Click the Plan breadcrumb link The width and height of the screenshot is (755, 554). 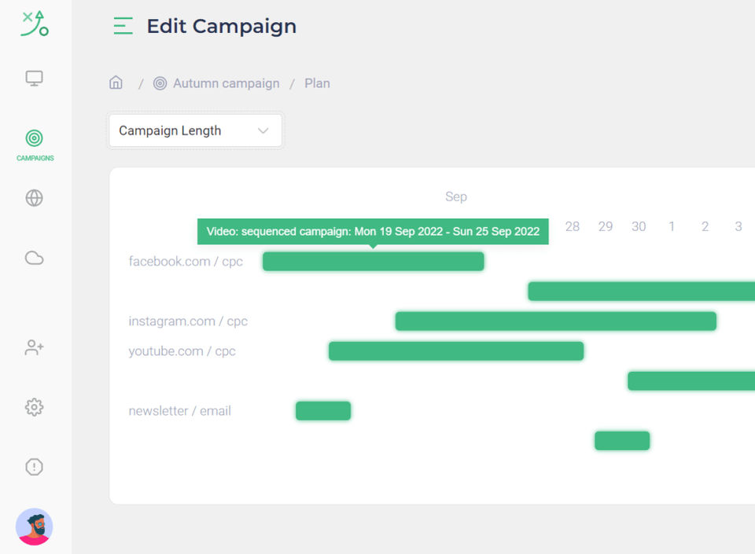317,83
